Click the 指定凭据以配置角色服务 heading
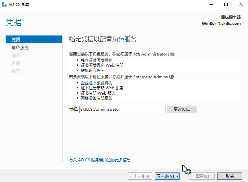248x182 pixels. coord(103,39)
